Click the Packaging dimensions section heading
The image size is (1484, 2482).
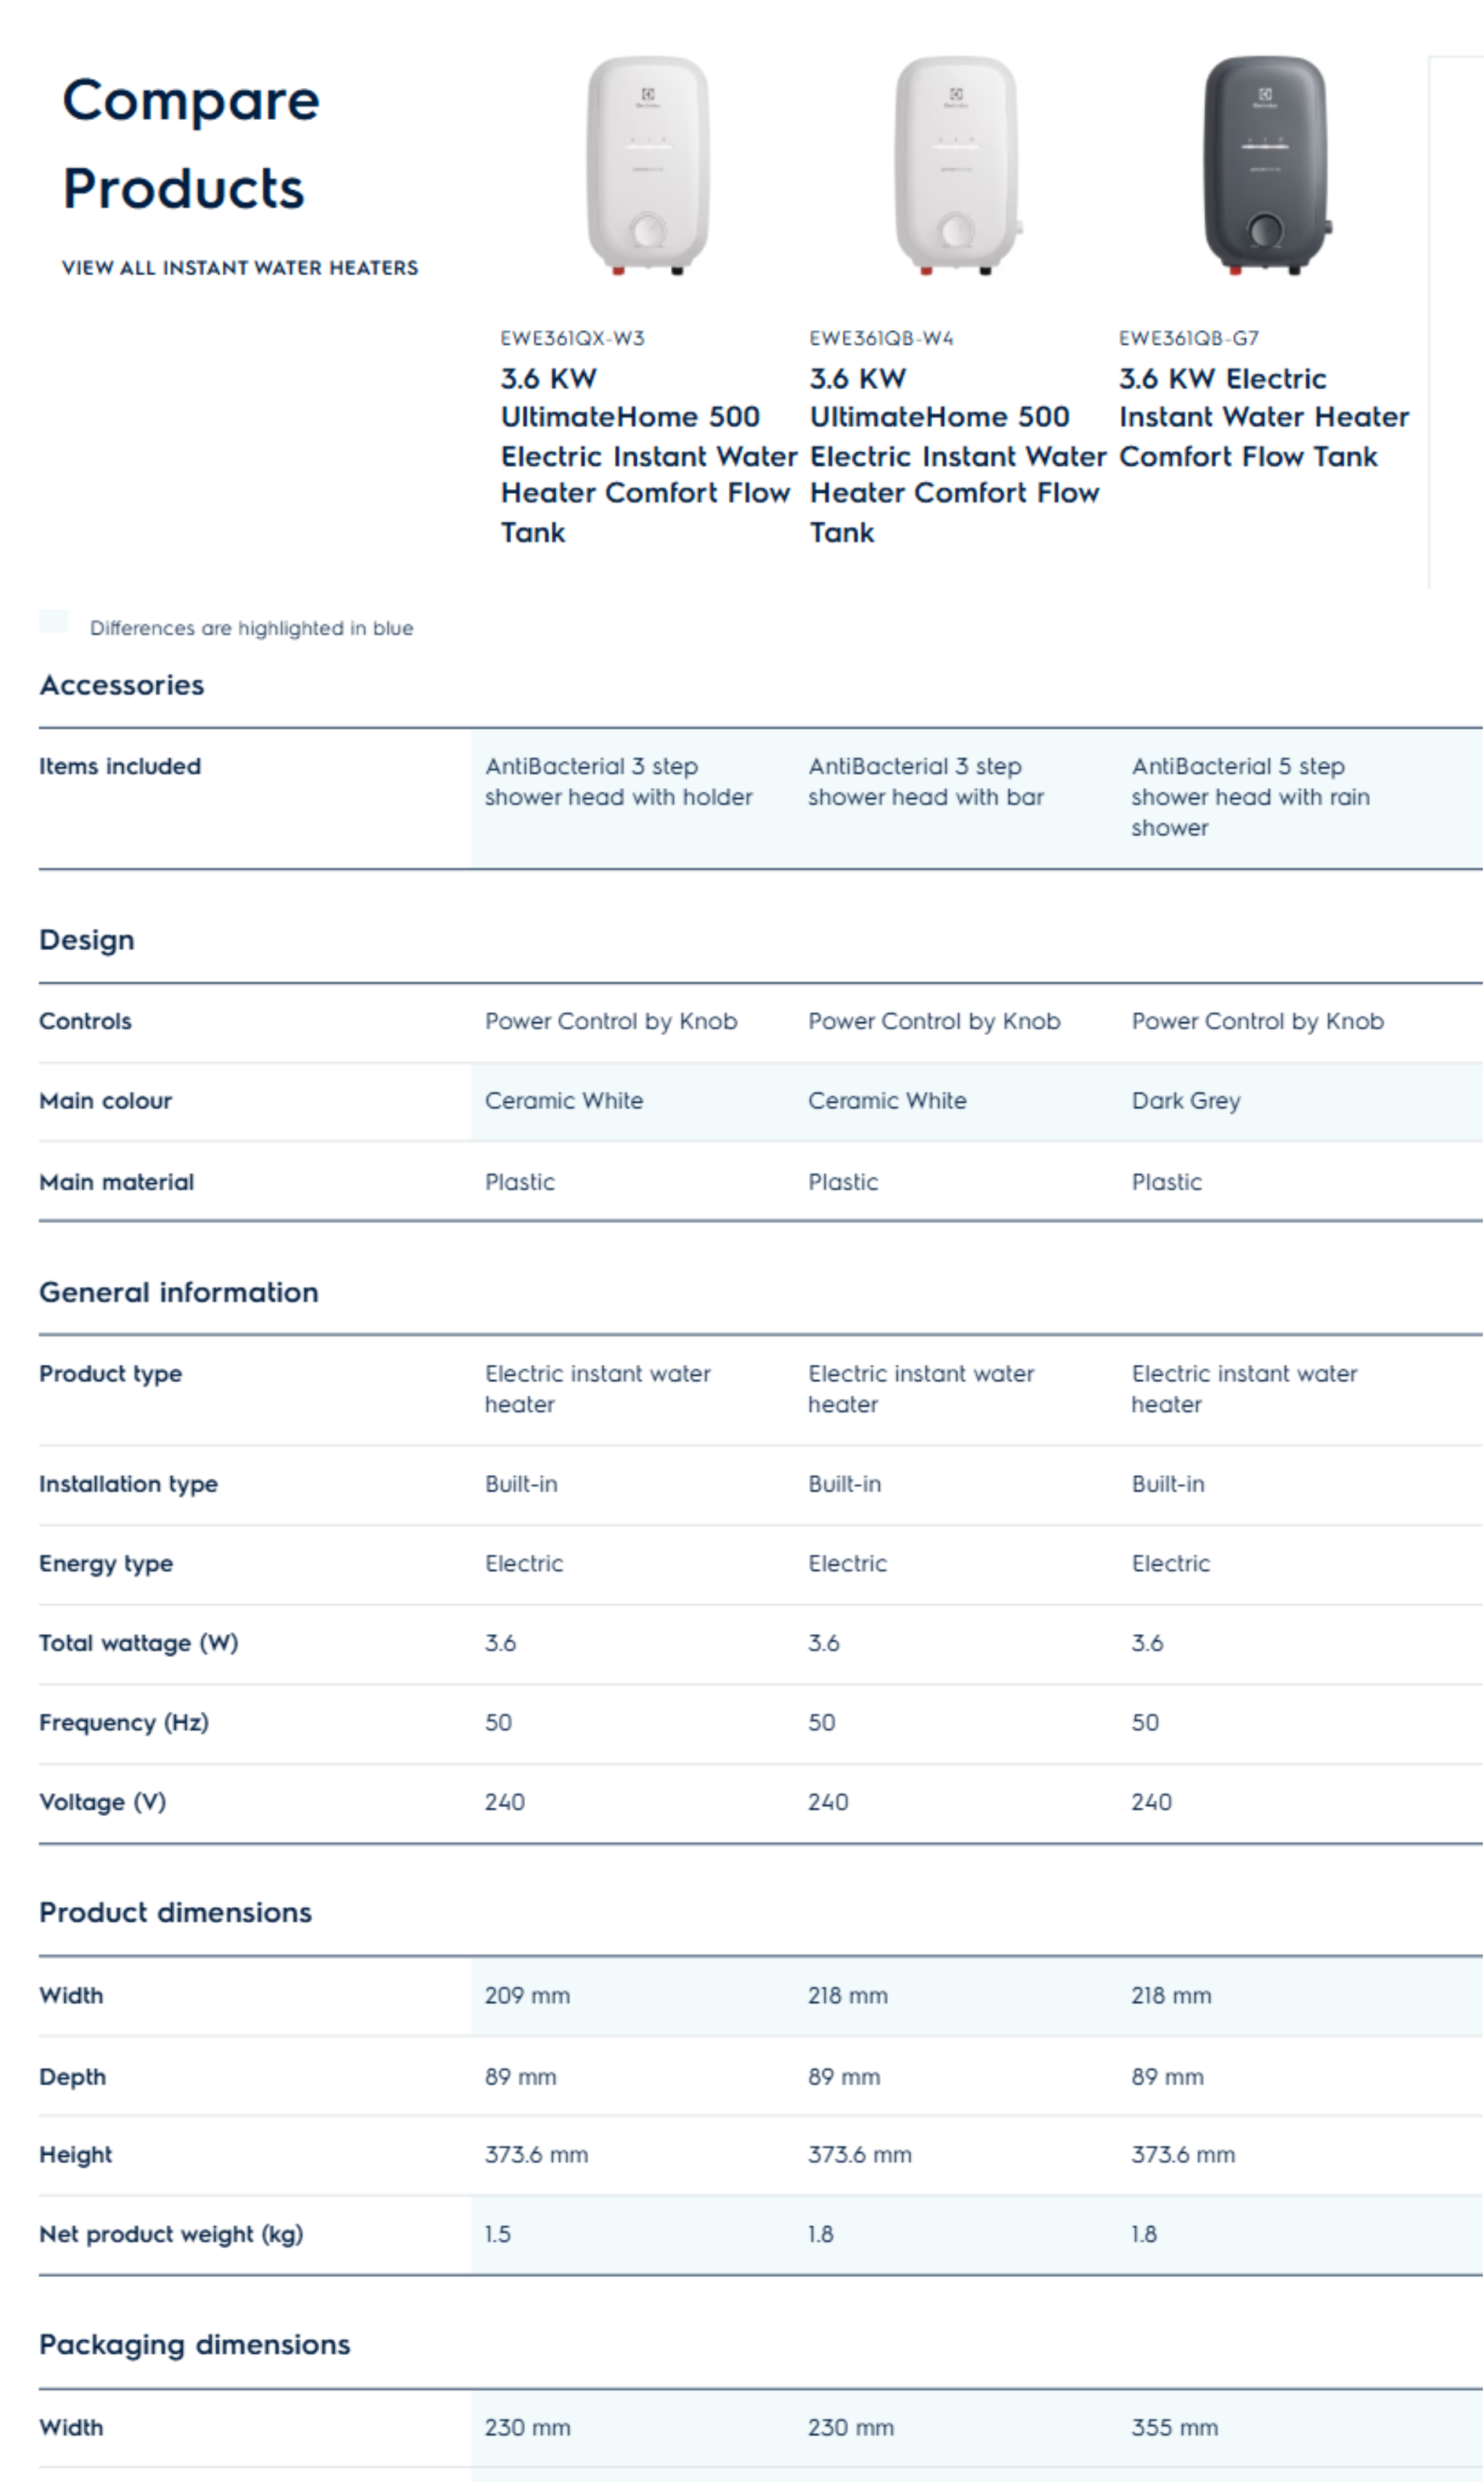click(x=195, y=2346)
